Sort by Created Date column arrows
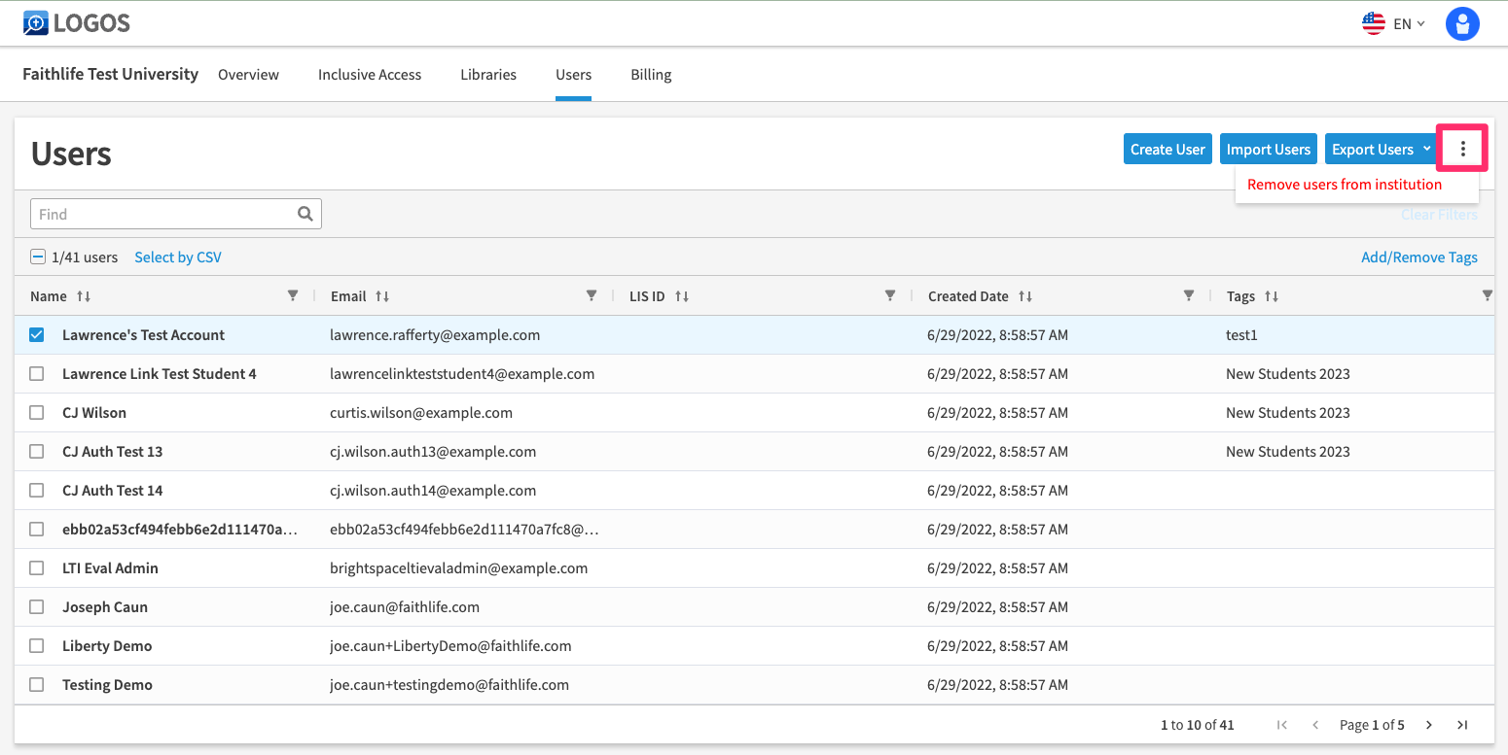The width and height of the screenshot is (1508, 755). [1025, 296]
